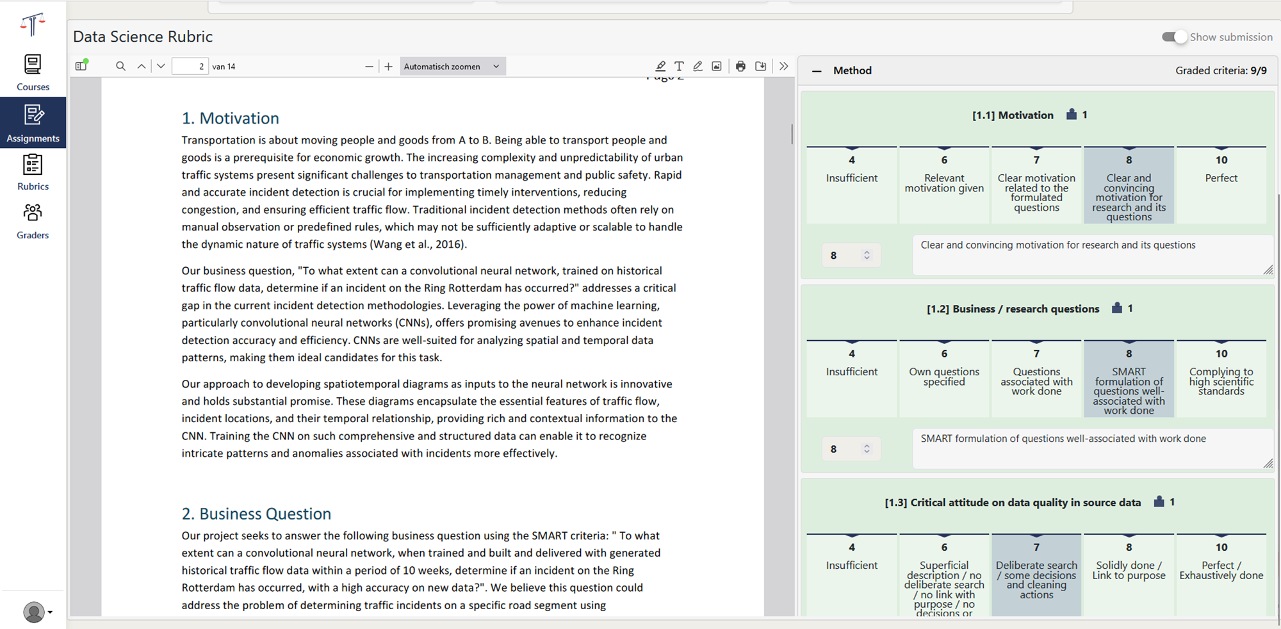Click the PDF vertical scrollbar thumb
Image resolution: width=1281 pixels, height=629 pixels.
[x=792, y=134]
